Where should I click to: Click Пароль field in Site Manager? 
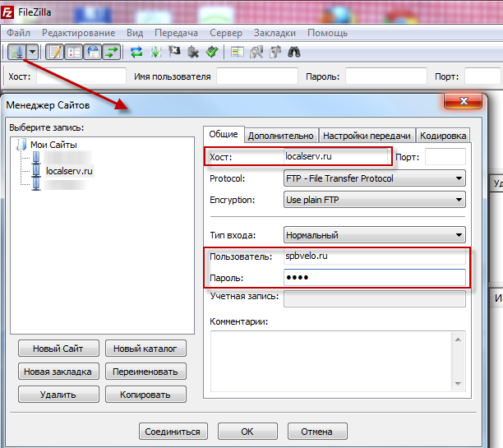pyautogui.click(x=374, y=278)
